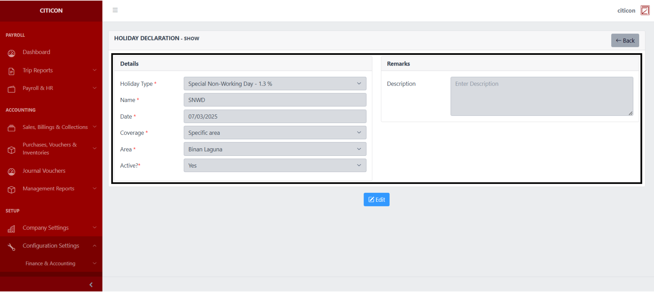Open the Area dropdown

[274, 149]
